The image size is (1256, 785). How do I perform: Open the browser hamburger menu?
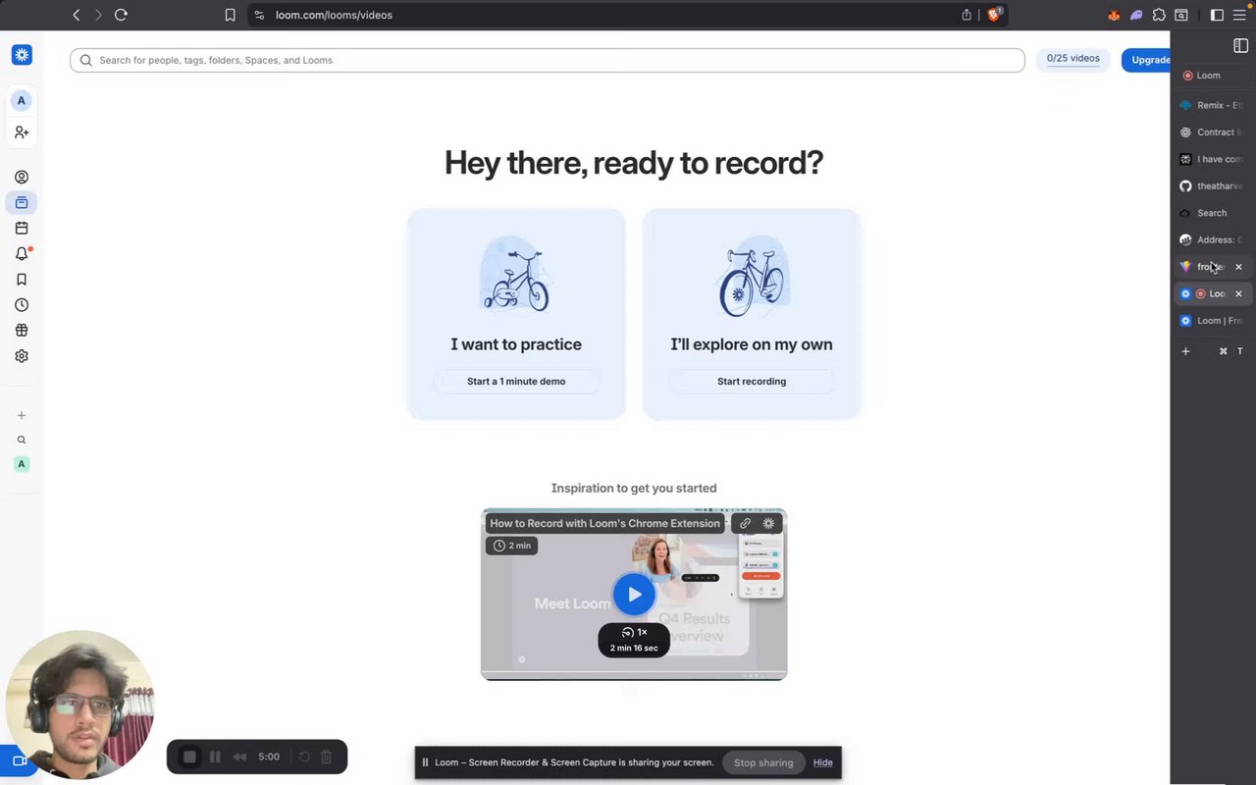click(x=1239, y=15)
